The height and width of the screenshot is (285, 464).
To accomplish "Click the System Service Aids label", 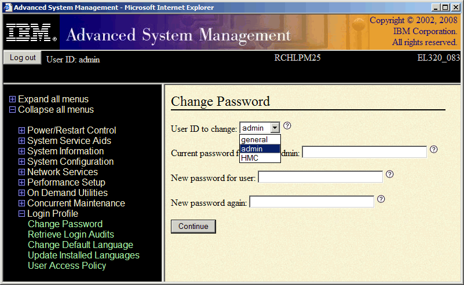I will 70,141.
